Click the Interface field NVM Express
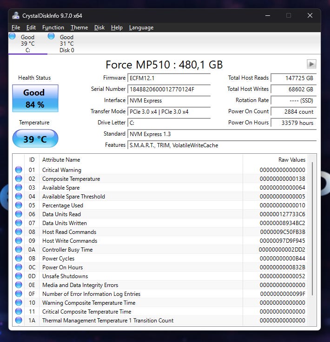 (x=169, y=101)
